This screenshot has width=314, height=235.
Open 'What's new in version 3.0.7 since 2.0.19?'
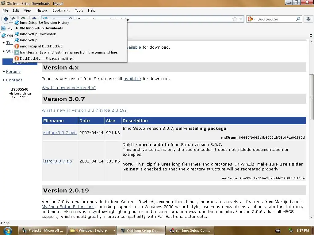click(84, 110)
